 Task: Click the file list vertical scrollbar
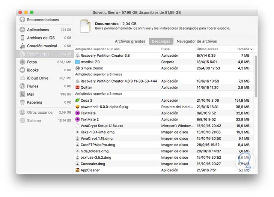coord(256,76)
